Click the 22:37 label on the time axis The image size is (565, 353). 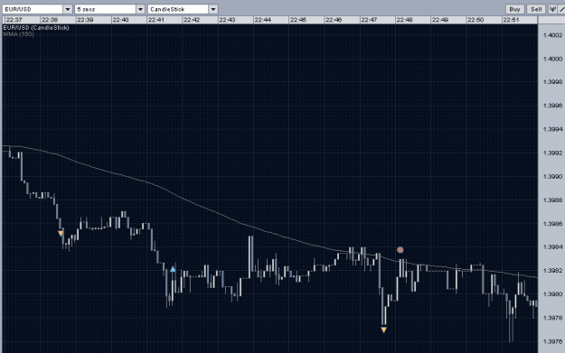[x=14, y=20]
